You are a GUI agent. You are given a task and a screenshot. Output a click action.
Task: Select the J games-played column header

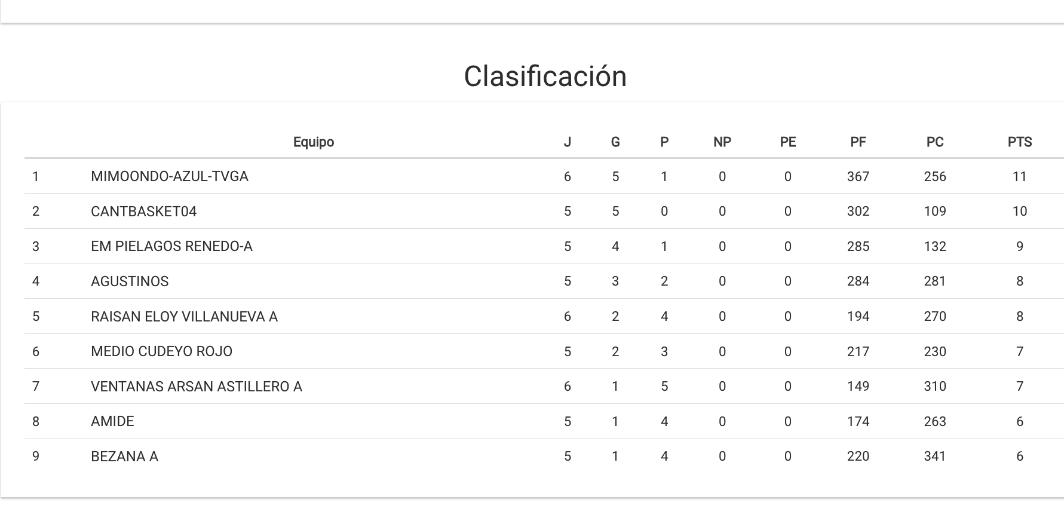tap(567, 142)
